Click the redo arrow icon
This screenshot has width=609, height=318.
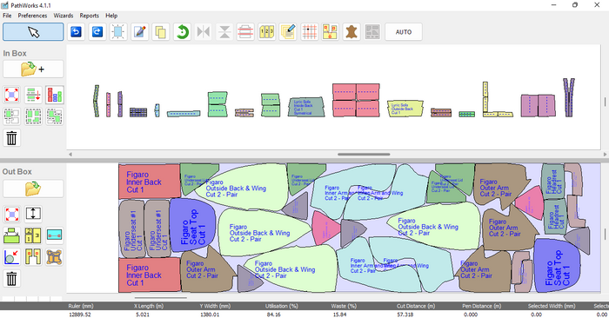pos(97,32)
